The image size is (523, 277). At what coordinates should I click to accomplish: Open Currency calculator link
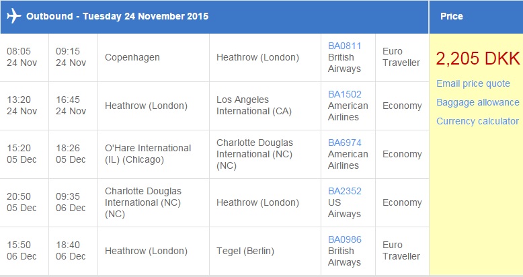point(477,121)
